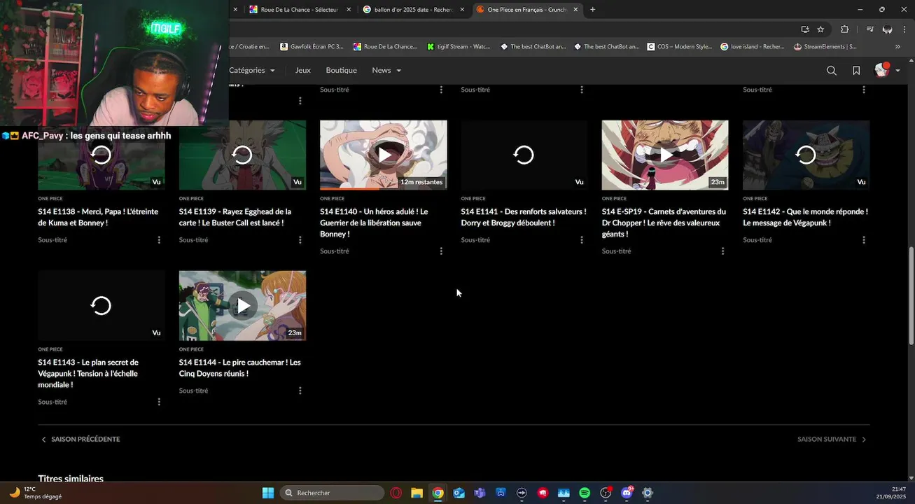Click the install app icon in address bar
915x504 pixels.
[x=805, y=29]
